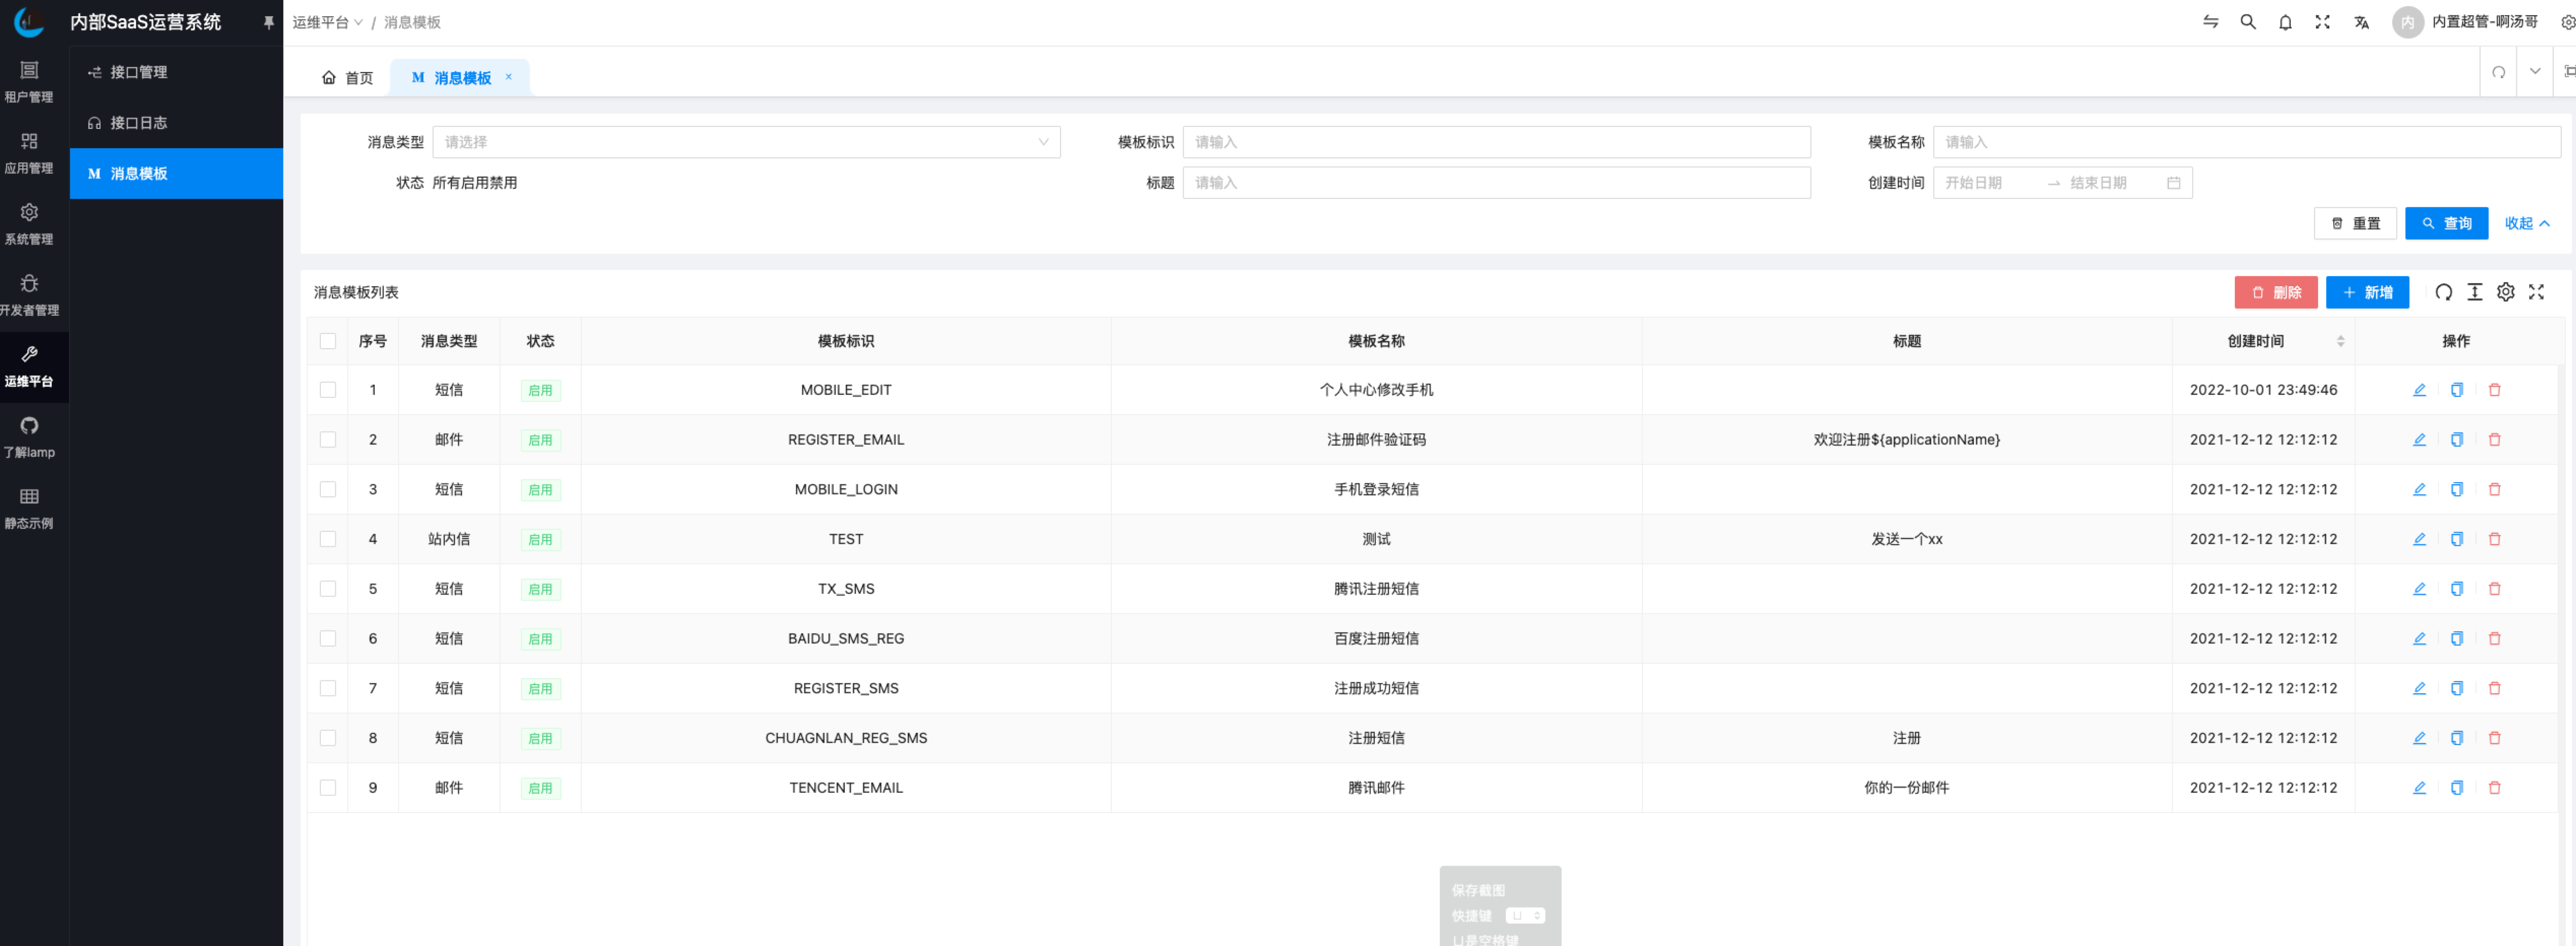Check the checkbox for row 4 TEST
This screenshot has width=2576, height=946.
[x=328, y=539]
